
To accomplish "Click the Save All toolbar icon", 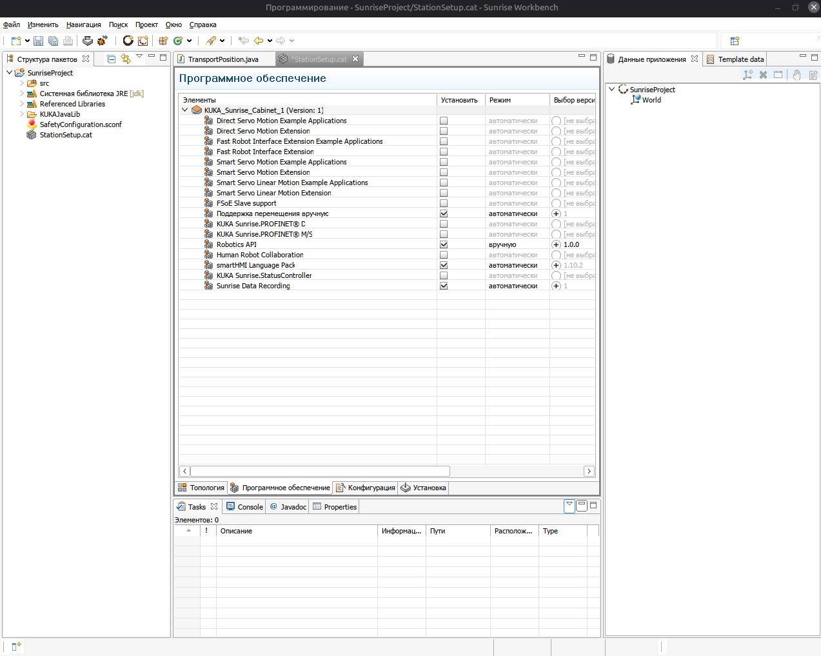I will (x=54, y=41).
